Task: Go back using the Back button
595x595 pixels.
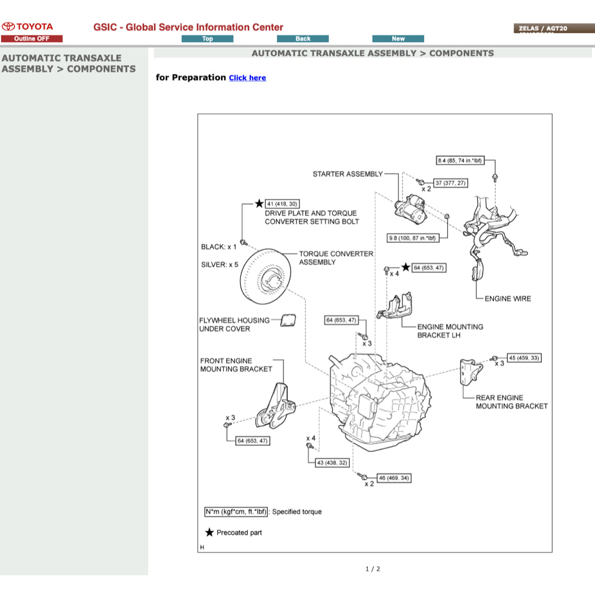Action: [303, 39]
